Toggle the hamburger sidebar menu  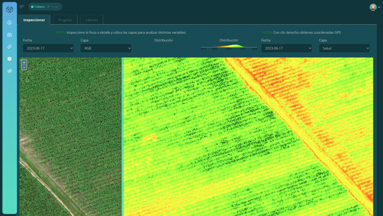pos(22,7)
